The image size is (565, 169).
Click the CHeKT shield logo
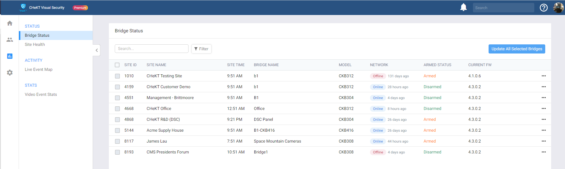click(x=23, y=7)
